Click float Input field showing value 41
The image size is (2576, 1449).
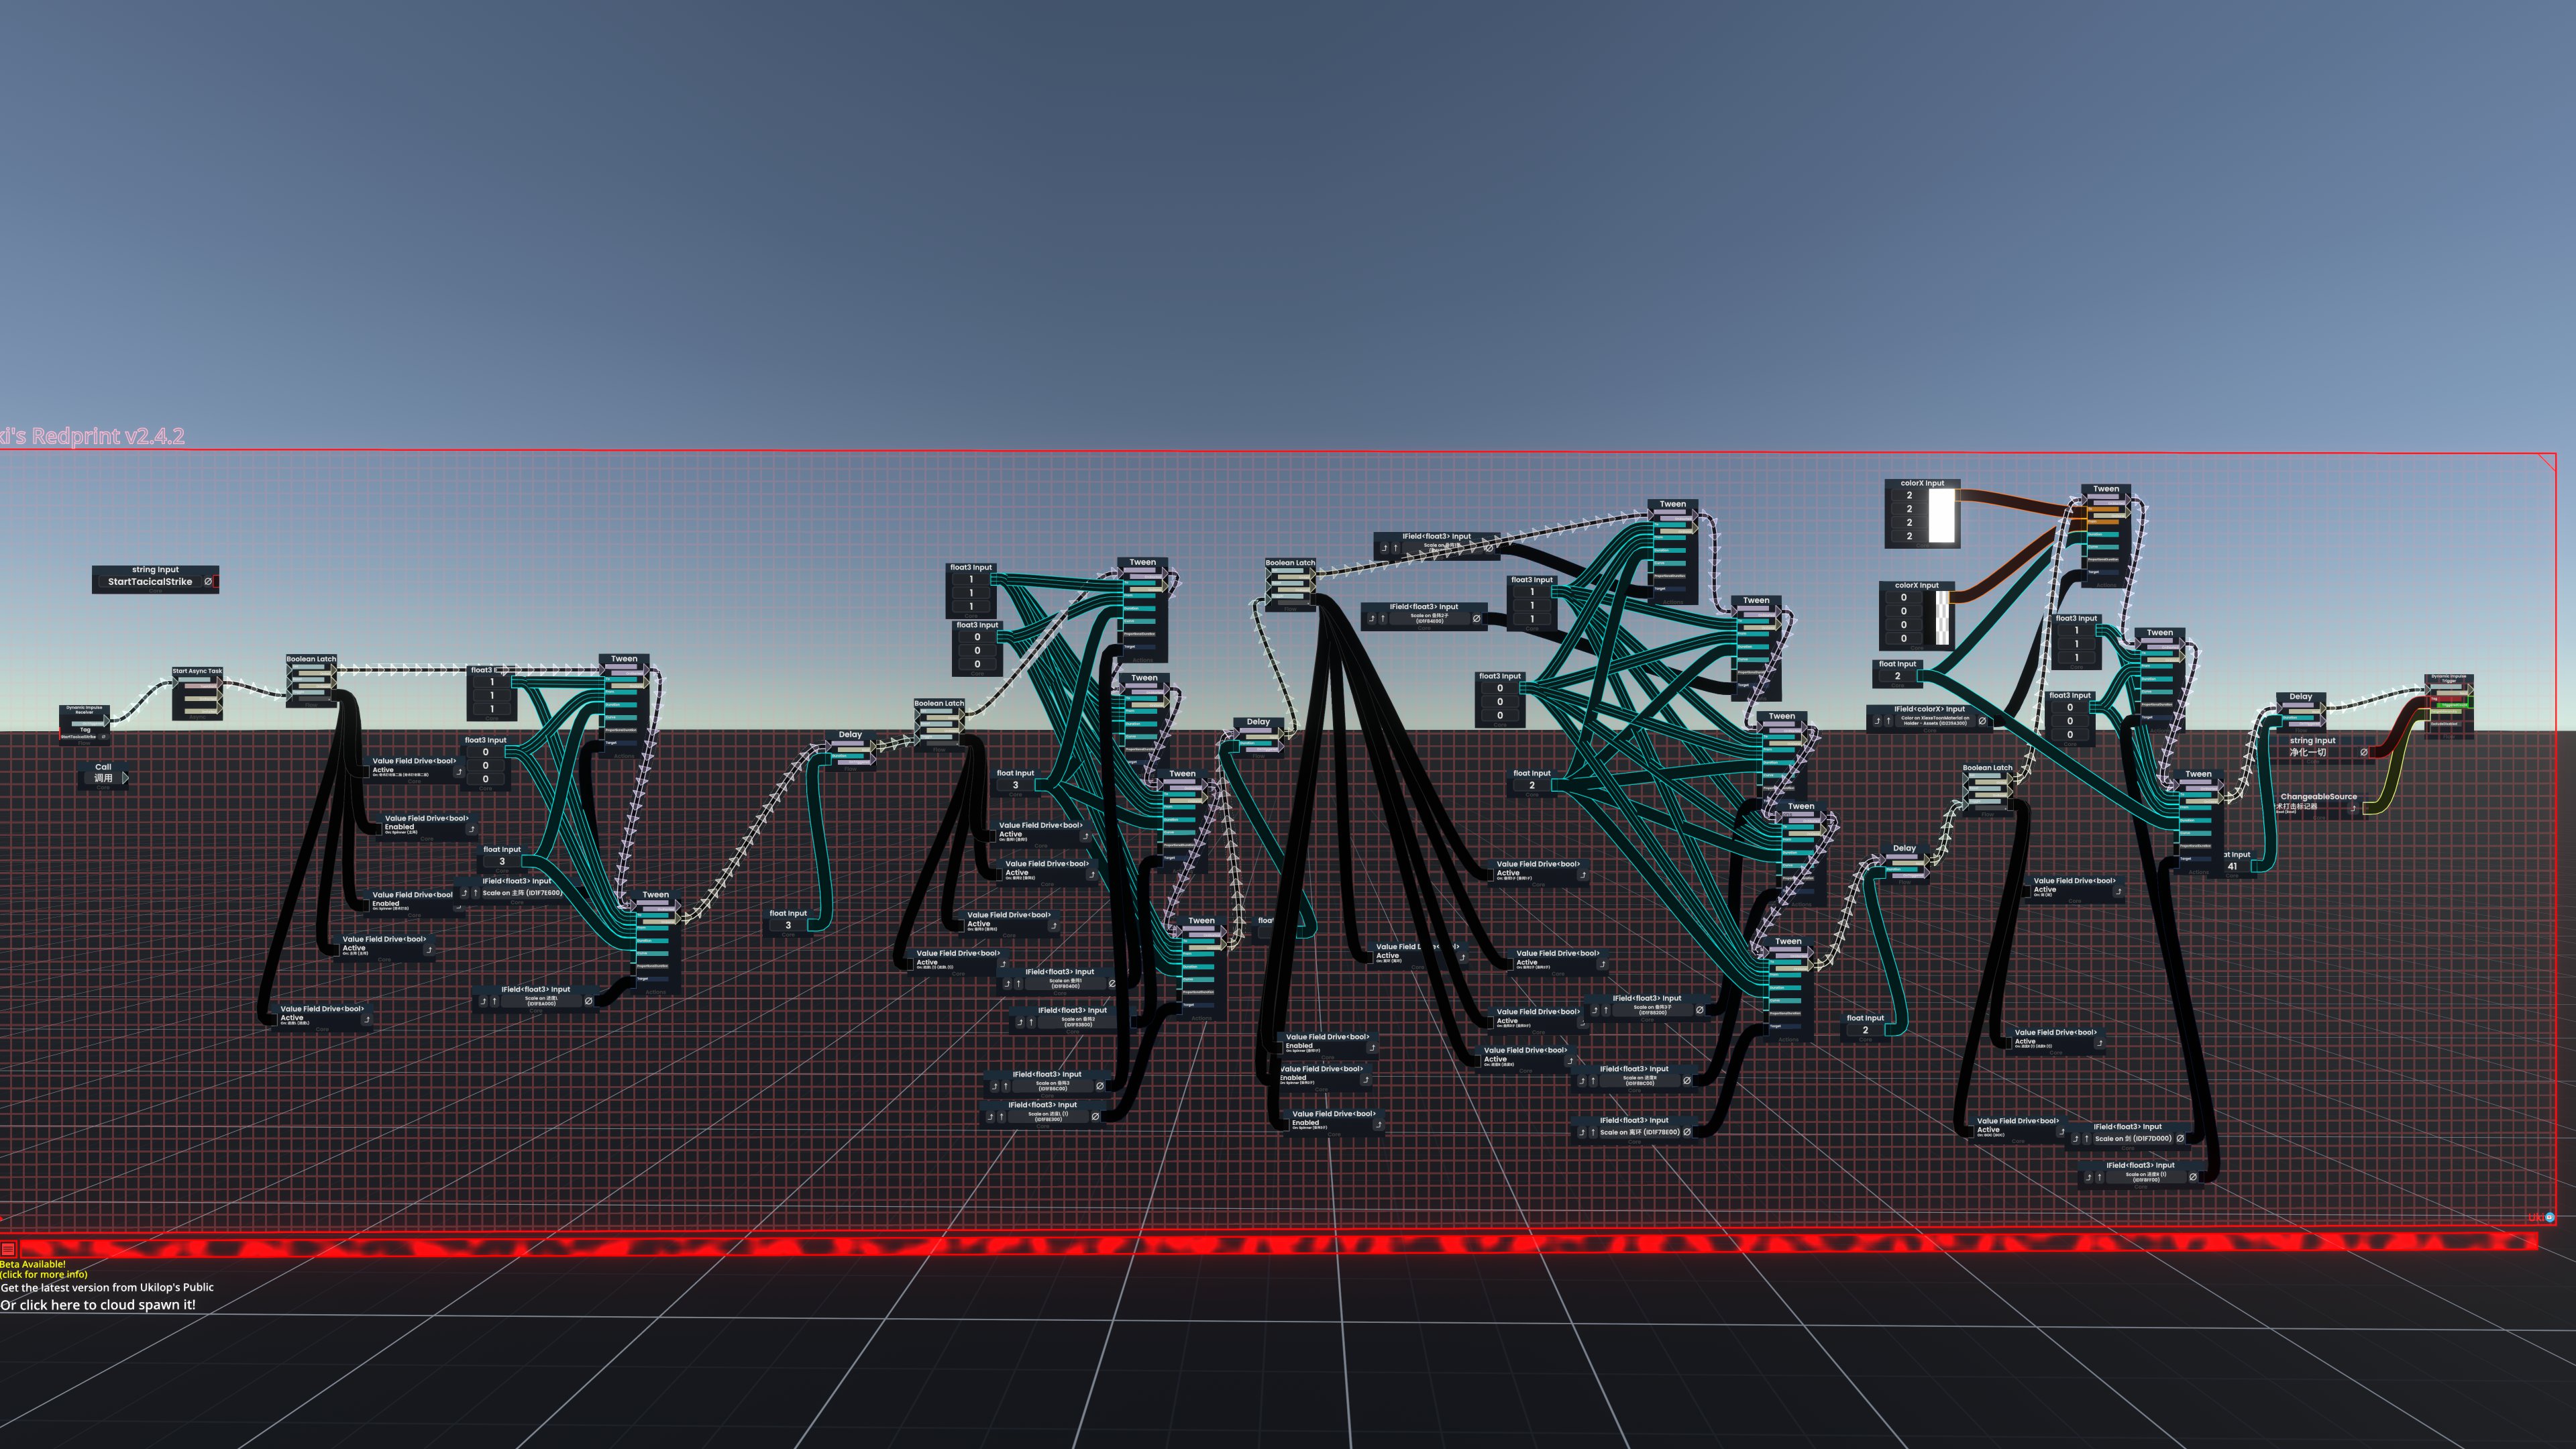(x=2232, y=866)
